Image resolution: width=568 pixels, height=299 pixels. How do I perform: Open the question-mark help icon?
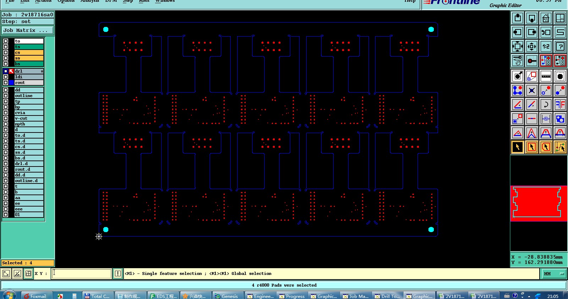[x=560, y=46]
